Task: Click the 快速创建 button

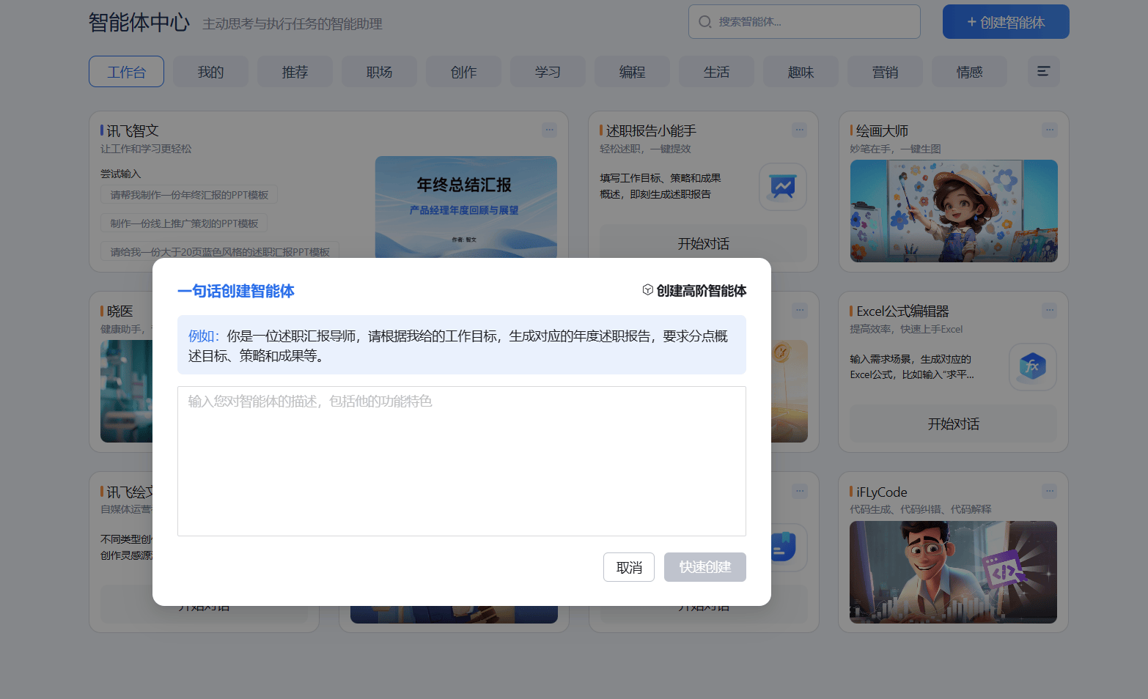Action: (704, 567)
